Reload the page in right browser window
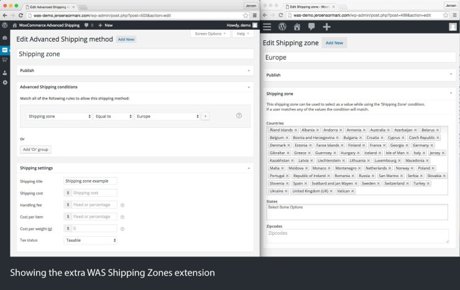Image resolution: width=460 pixels, height=290 pixels. 280,16
